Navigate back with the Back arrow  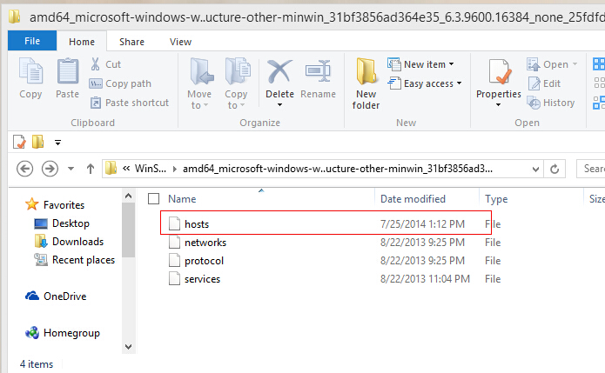[25, 168]
